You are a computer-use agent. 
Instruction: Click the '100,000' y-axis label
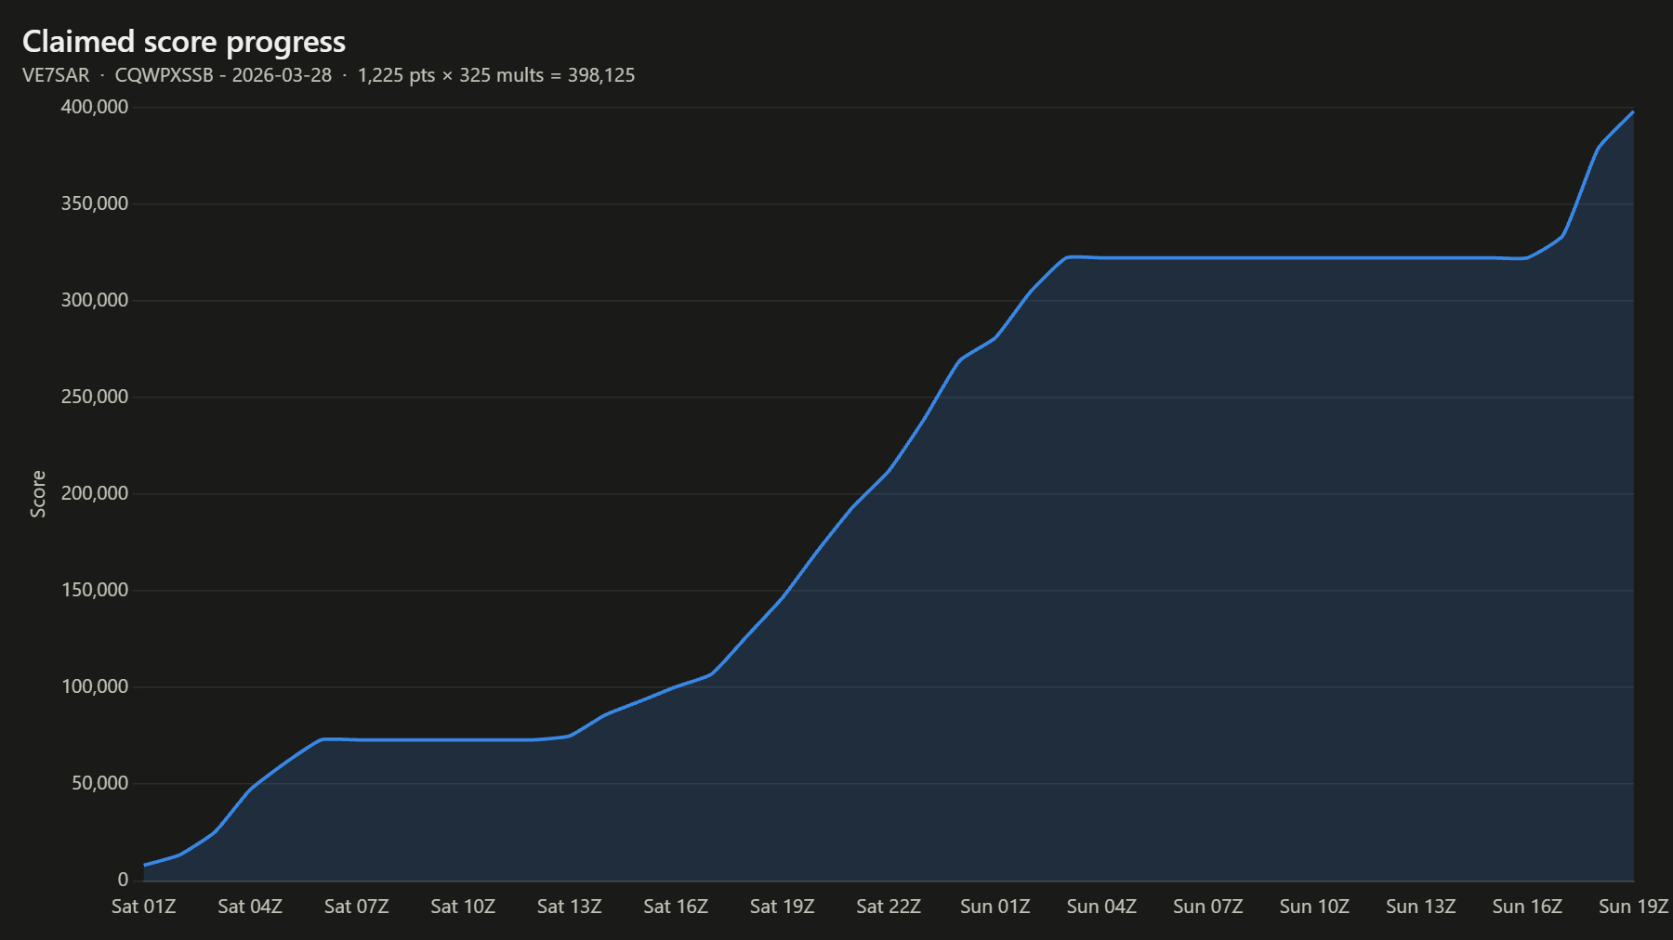(x=95, y=686)
